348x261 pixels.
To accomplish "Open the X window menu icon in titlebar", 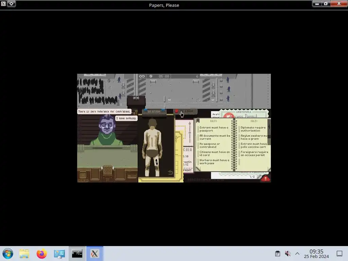I will click(x=3, y=3).
